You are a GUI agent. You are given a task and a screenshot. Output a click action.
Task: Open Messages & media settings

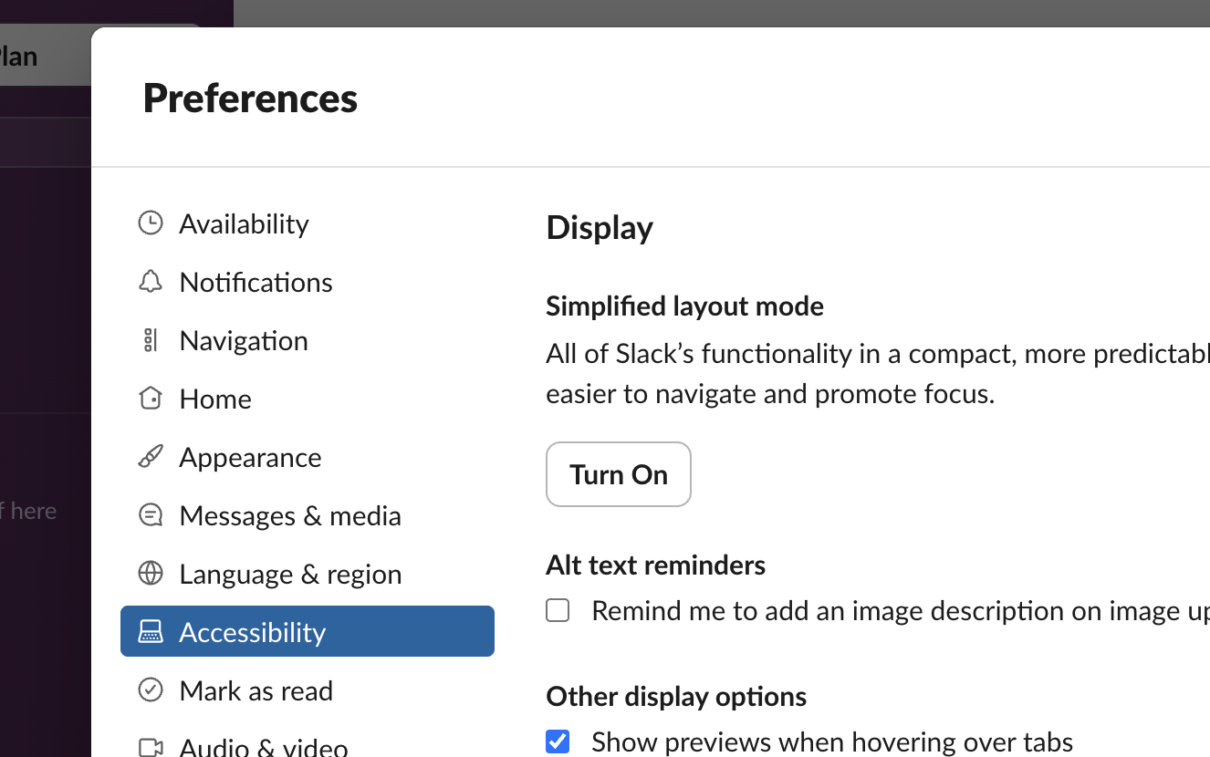308,515
